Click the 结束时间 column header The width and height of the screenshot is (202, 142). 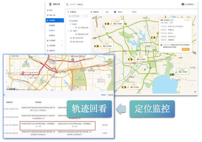9,102
